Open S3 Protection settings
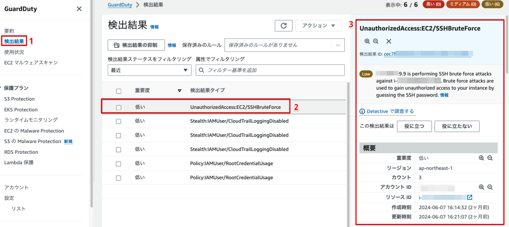 20,99
